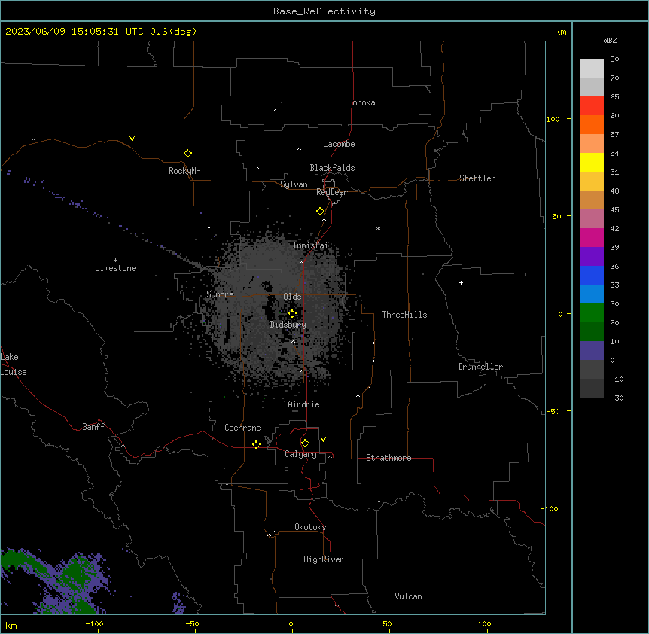Click the 100 tick on the right axis
The image size is (649, 634).
553,119
